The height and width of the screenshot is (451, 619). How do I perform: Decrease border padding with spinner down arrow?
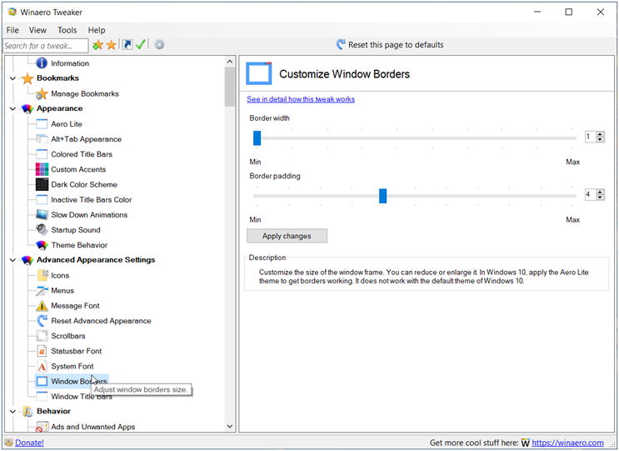pos(600,197)
